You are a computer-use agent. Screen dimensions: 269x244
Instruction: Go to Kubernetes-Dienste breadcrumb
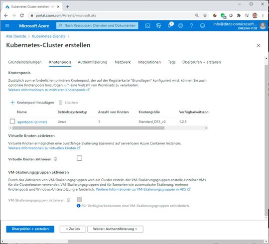(x=49, y=36)
